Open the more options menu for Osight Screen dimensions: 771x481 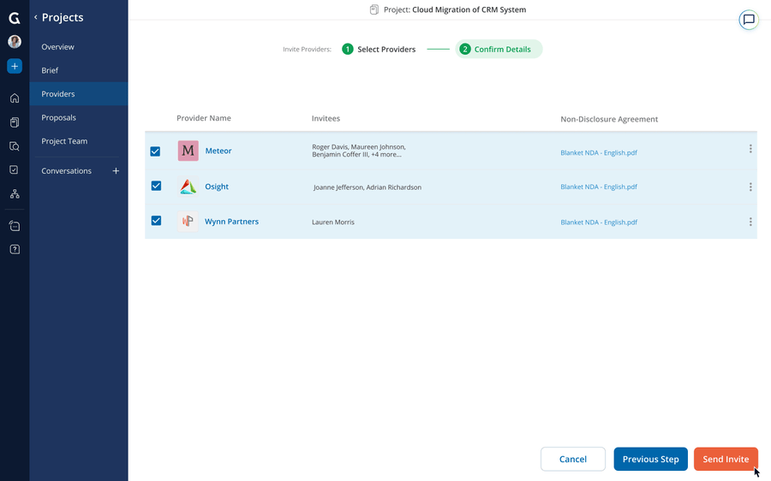(x=750, y=187)
